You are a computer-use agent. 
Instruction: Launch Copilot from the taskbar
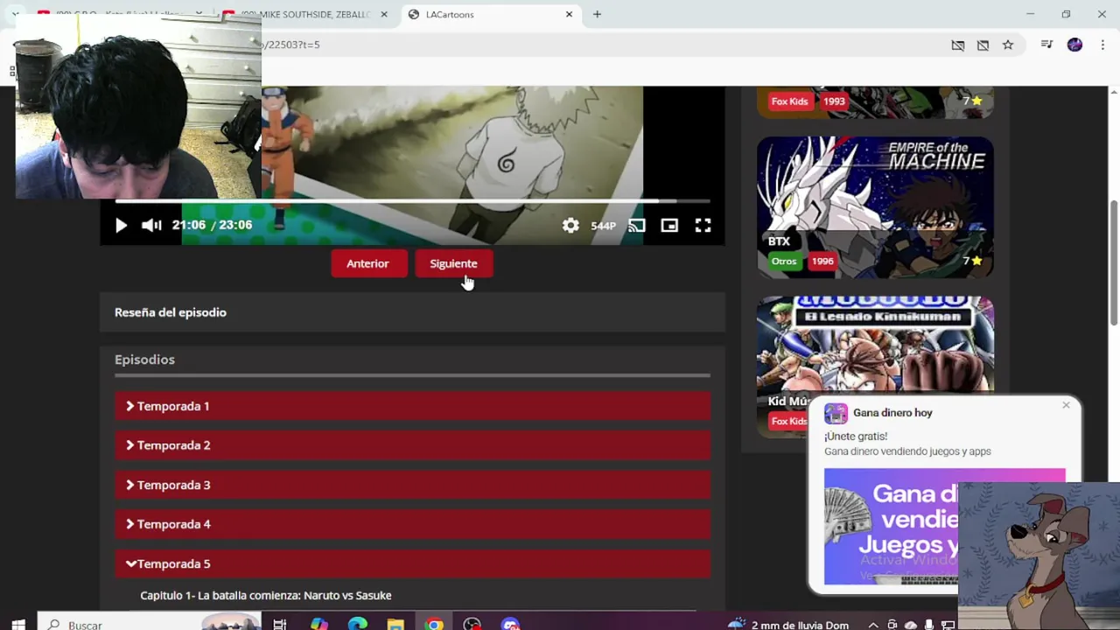318,625
